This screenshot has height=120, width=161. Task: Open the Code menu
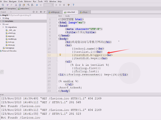pyautogui.click(x=20, y=2)
